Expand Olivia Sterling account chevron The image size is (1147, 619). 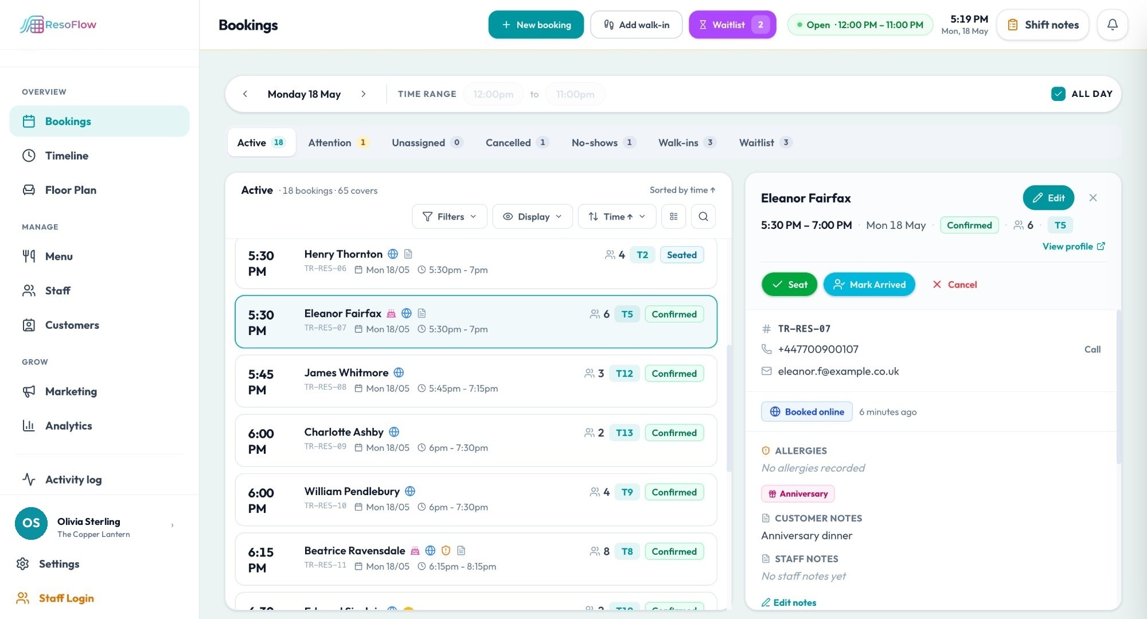172,525
